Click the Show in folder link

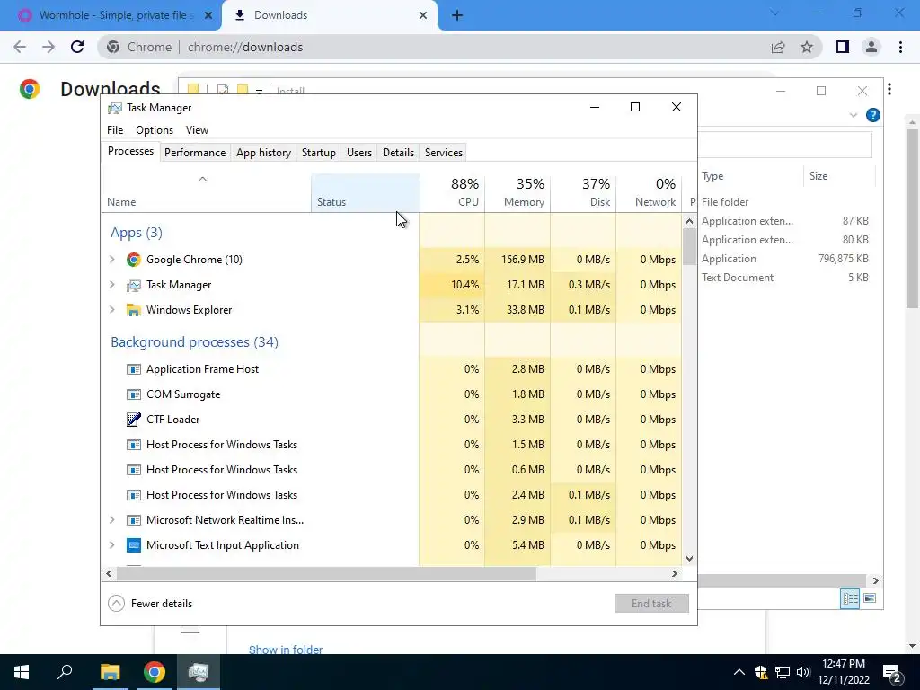tap(286, 650)
